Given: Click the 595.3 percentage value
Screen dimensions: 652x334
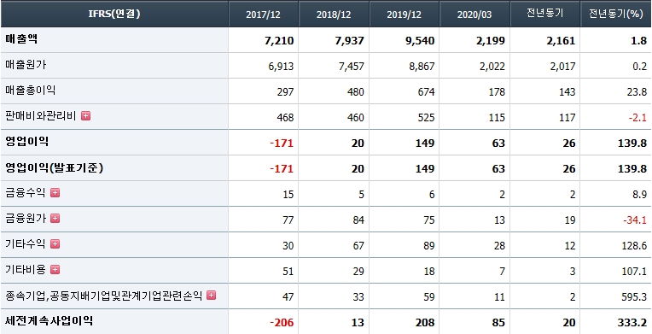Looking at the screenshot, I should (635, 297).
